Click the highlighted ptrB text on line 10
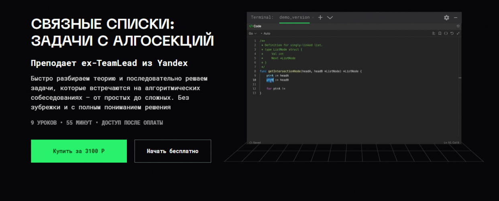499x201 pixels. coord(270,80)
